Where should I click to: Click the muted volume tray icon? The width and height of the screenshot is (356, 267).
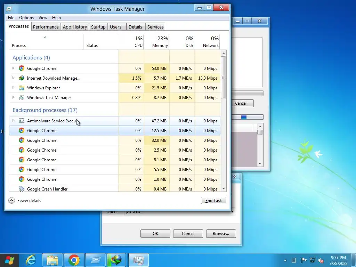321,260
